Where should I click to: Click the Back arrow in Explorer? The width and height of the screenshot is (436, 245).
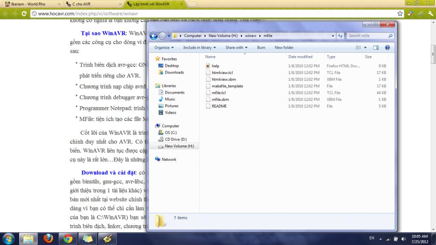click(154, 36)
